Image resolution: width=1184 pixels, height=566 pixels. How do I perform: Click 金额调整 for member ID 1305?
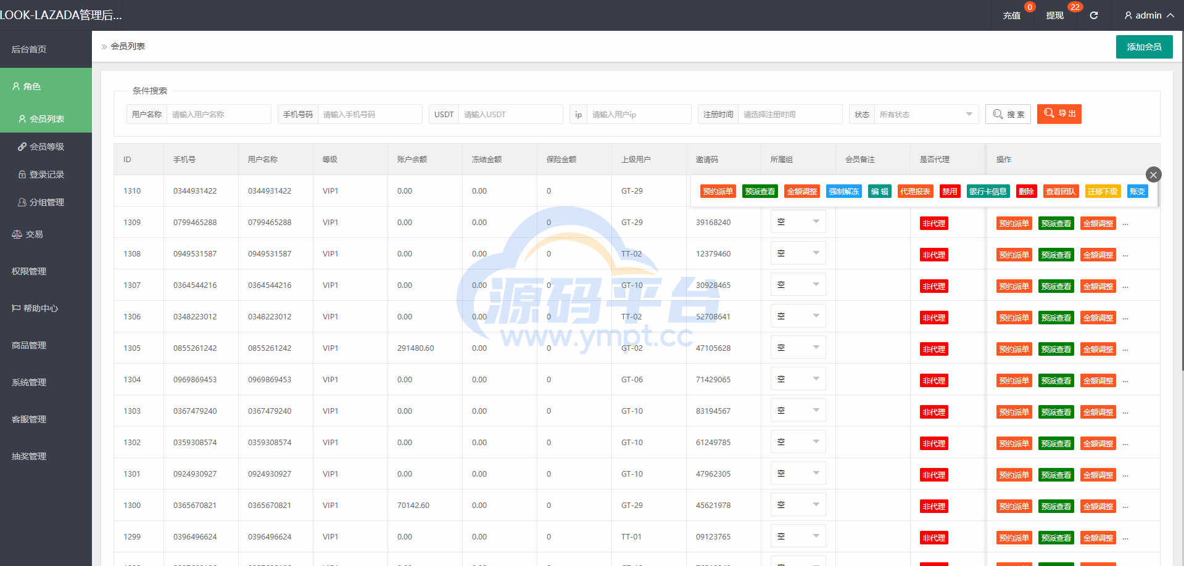tap(1098, 349)
